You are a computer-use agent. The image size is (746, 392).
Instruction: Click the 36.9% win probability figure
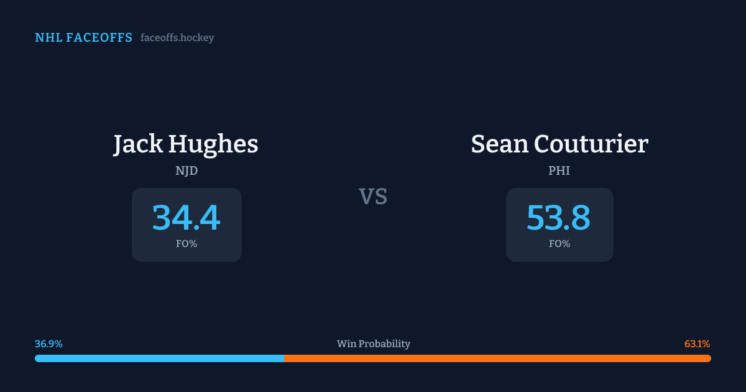48,344
